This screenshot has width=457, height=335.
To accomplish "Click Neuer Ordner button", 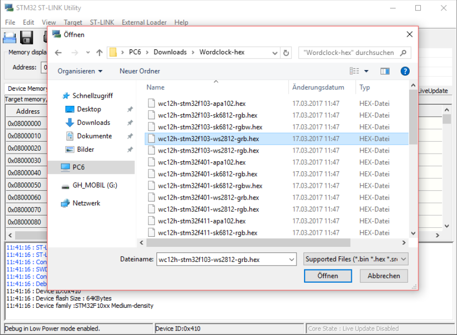I will click(139, 71).
